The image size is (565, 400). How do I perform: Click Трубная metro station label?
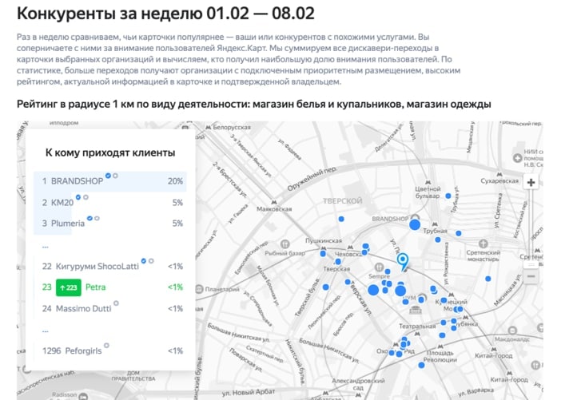(435, 231)
